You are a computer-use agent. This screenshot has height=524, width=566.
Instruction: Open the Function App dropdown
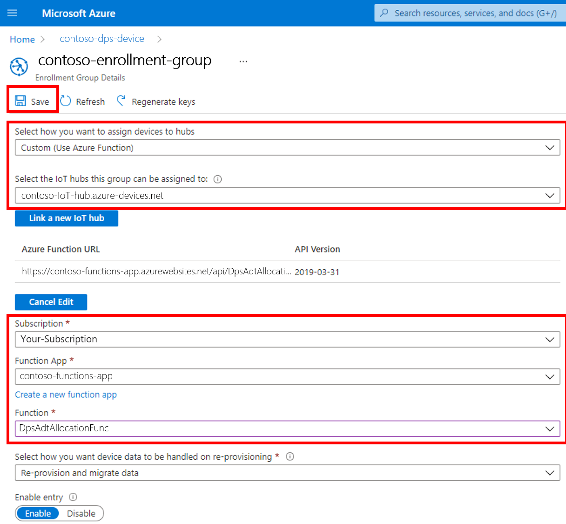[x=551, y=376]
